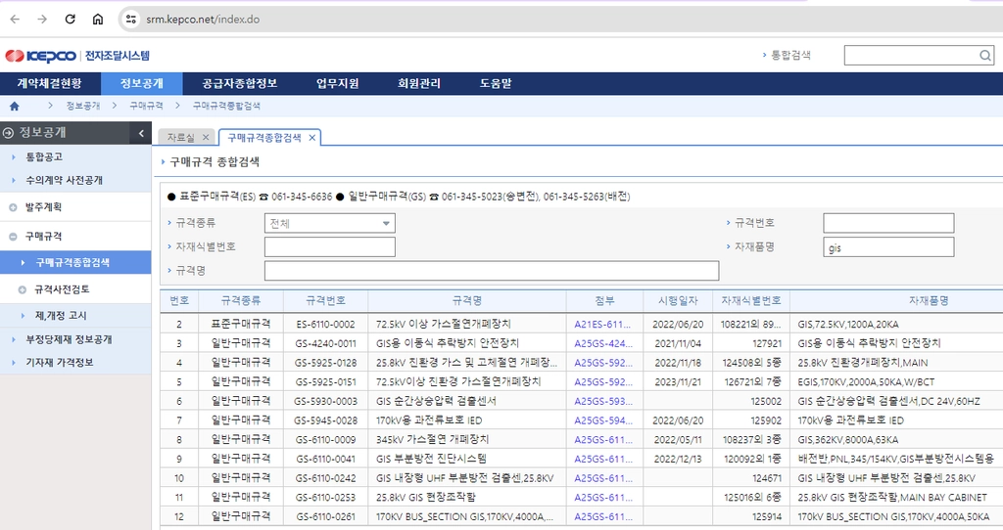Screen dimensions: 1003x530
Task: Open attachment for GS-5925-0128 row
Action: click(x=603, y=363)
